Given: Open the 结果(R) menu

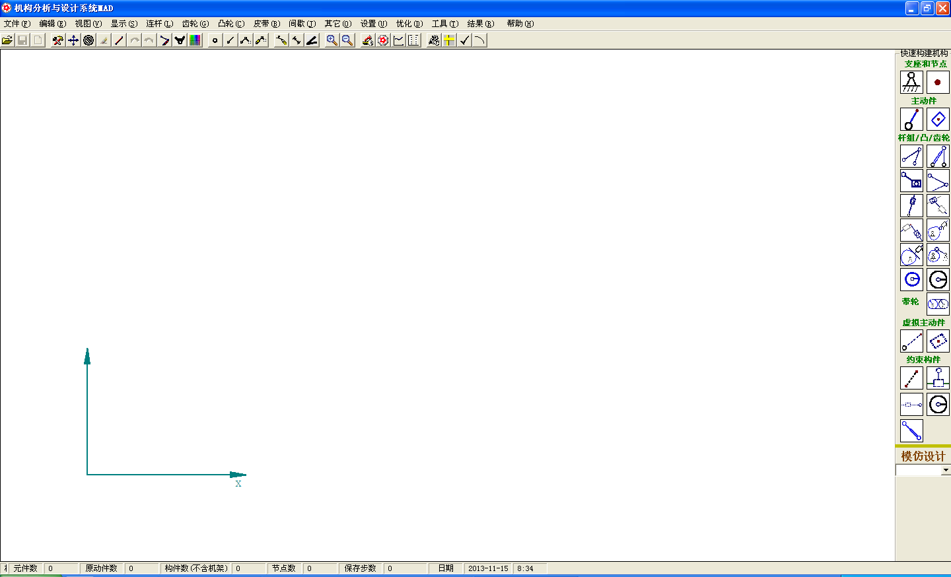Looking at the screenshot, I should [480, 24].
